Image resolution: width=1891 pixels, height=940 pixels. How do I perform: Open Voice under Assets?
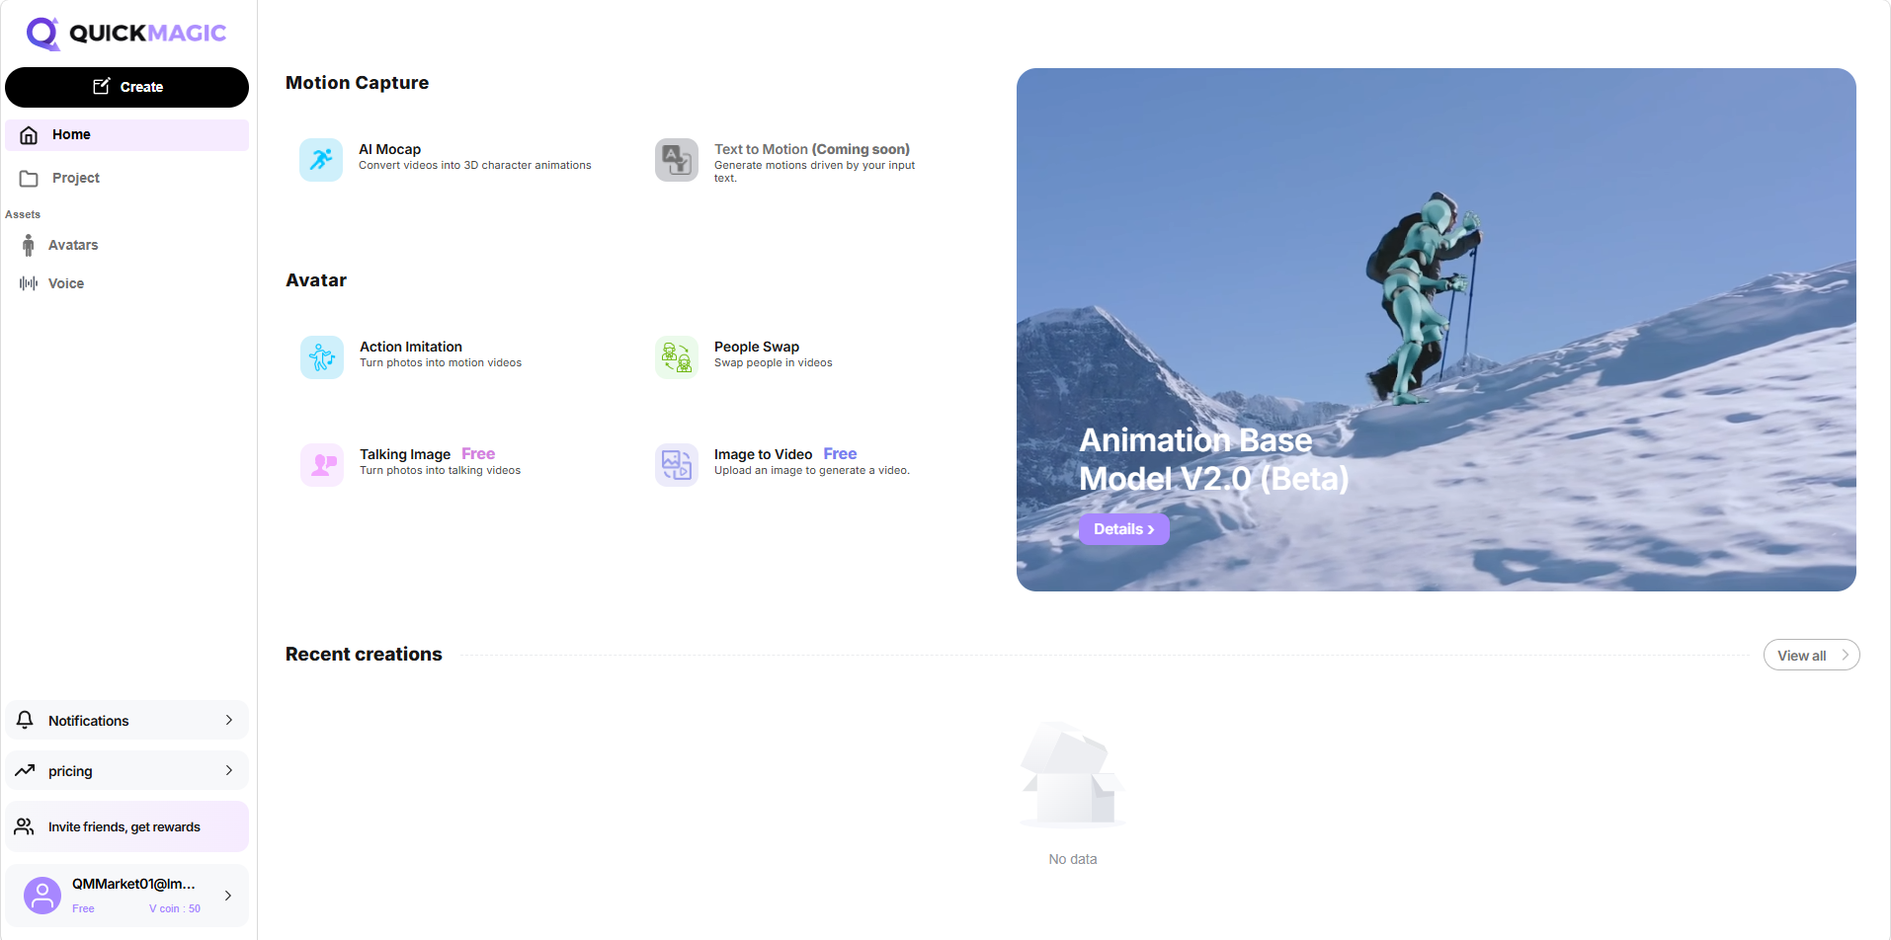(x=65, y=283)
